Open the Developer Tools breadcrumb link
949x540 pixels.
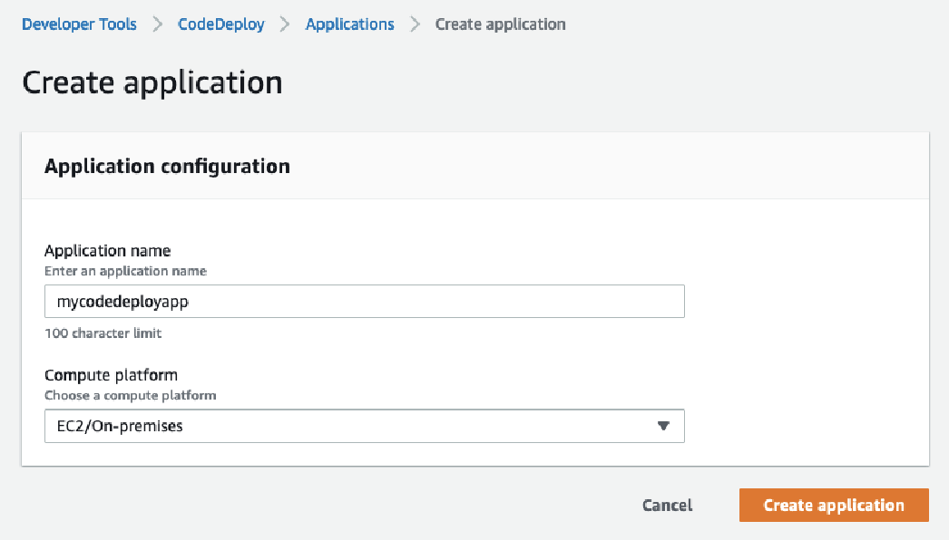pyautogui.click(x=79, y=24)
